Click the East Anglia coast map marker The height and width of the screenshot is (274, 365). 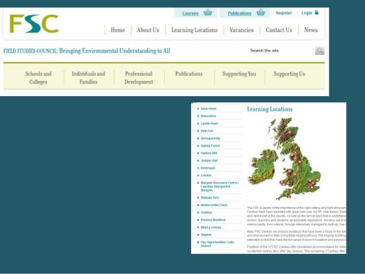pos(317,180)
